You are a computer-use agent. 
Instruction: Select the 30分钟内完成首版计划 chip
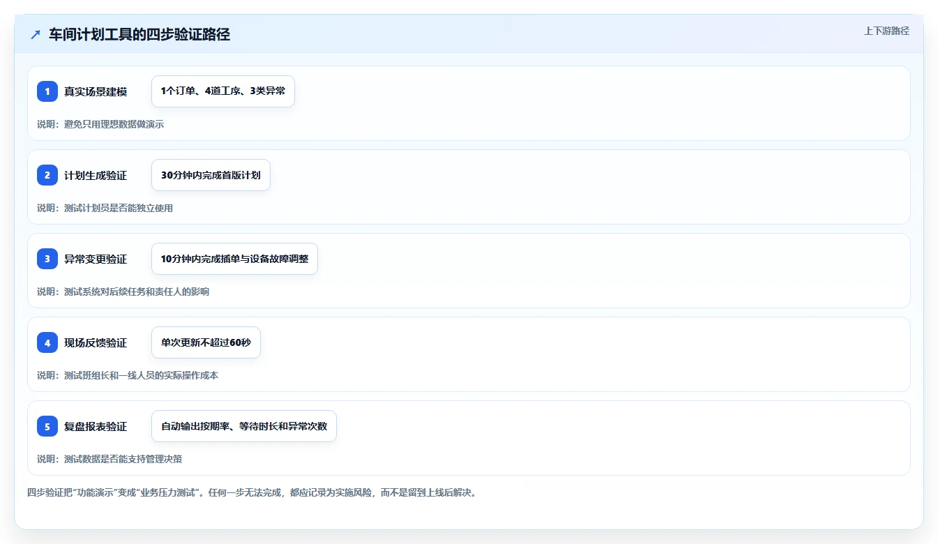click(211, 175)
